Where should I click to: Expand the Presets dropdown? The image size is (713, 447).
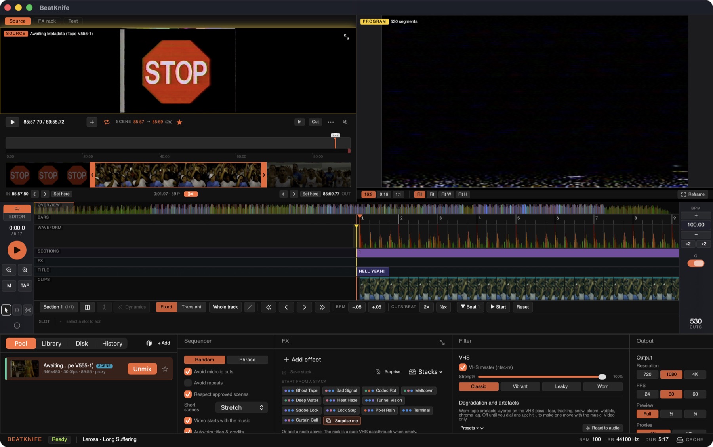click(x=472, y=428)
